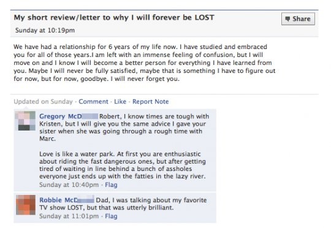
Task: Click the Like link
Action: click(x=120, y=102)
